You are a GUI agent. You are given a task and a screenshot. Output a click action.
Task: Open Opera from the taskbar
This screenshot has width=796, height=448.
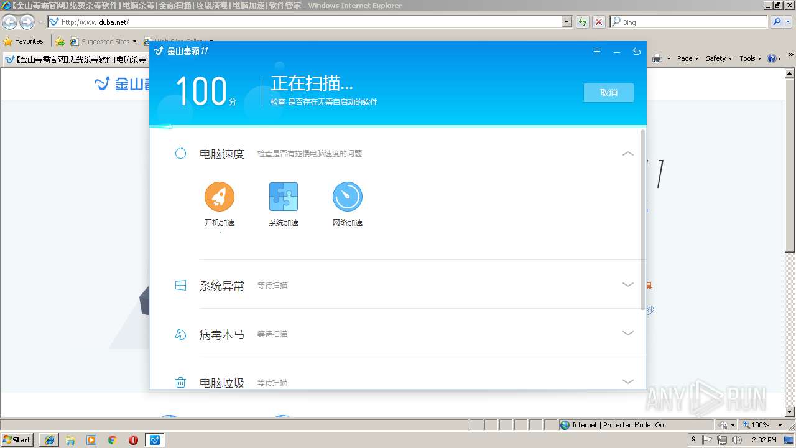coord(133,440)
